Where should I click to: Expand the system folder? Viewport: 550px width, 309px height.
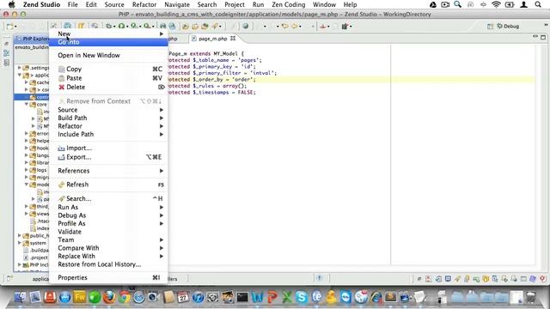(x=20, y=243)
